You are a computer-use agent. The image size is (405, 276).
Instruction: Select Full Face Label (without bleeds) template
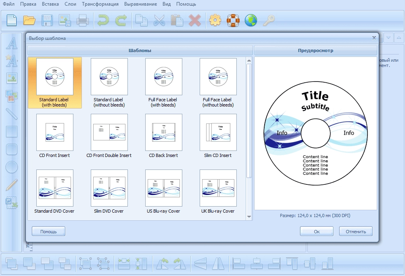click(x=218, y=83)
